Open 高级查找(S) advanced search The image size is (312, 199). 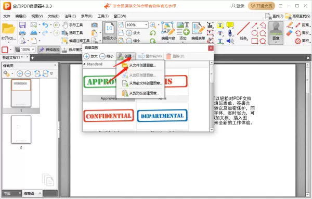(x=297, y=16)
